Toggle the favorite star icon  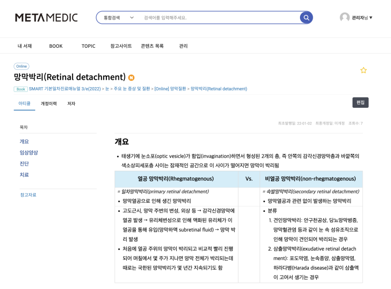click(x=363, y=70)
